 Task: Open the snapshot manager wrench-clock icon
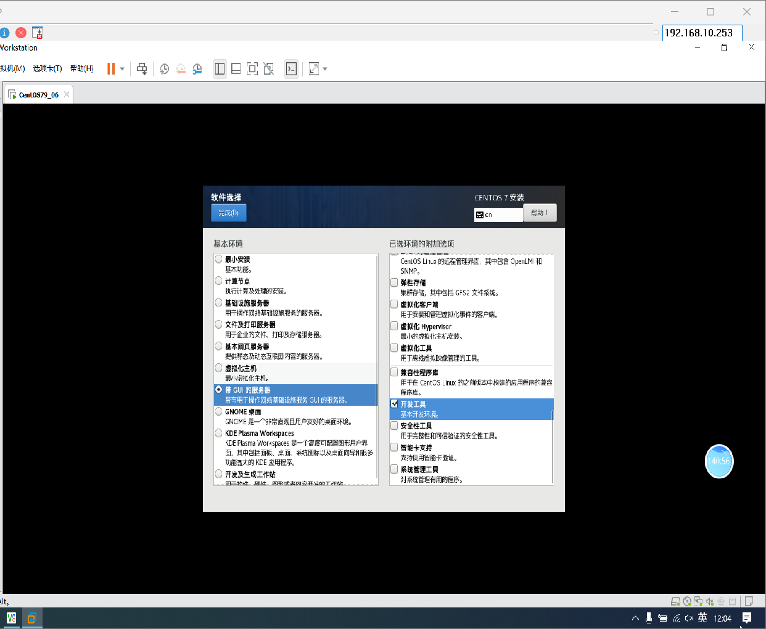tap(197, 68)
